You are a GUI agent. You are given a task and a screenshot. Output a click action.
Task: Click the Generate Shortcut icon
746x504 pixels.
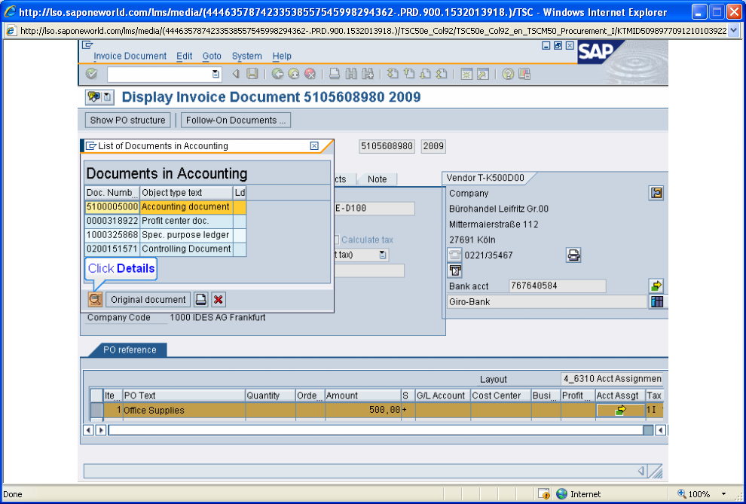pyautogui.click(x=483, y=74)
